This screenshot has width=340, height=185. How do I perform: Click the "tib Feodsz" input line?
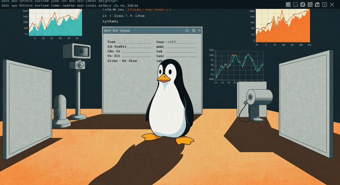pos(129,47)
